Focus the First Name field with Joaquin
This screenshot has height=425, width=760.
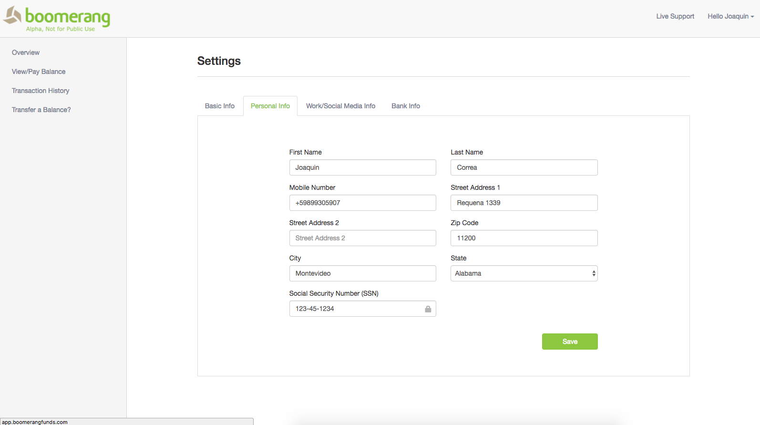[362, 167]
